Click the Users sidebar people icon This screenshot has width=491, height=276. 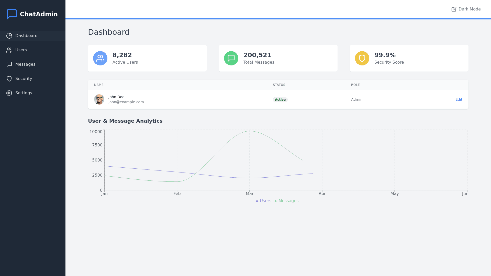(9, 50)
